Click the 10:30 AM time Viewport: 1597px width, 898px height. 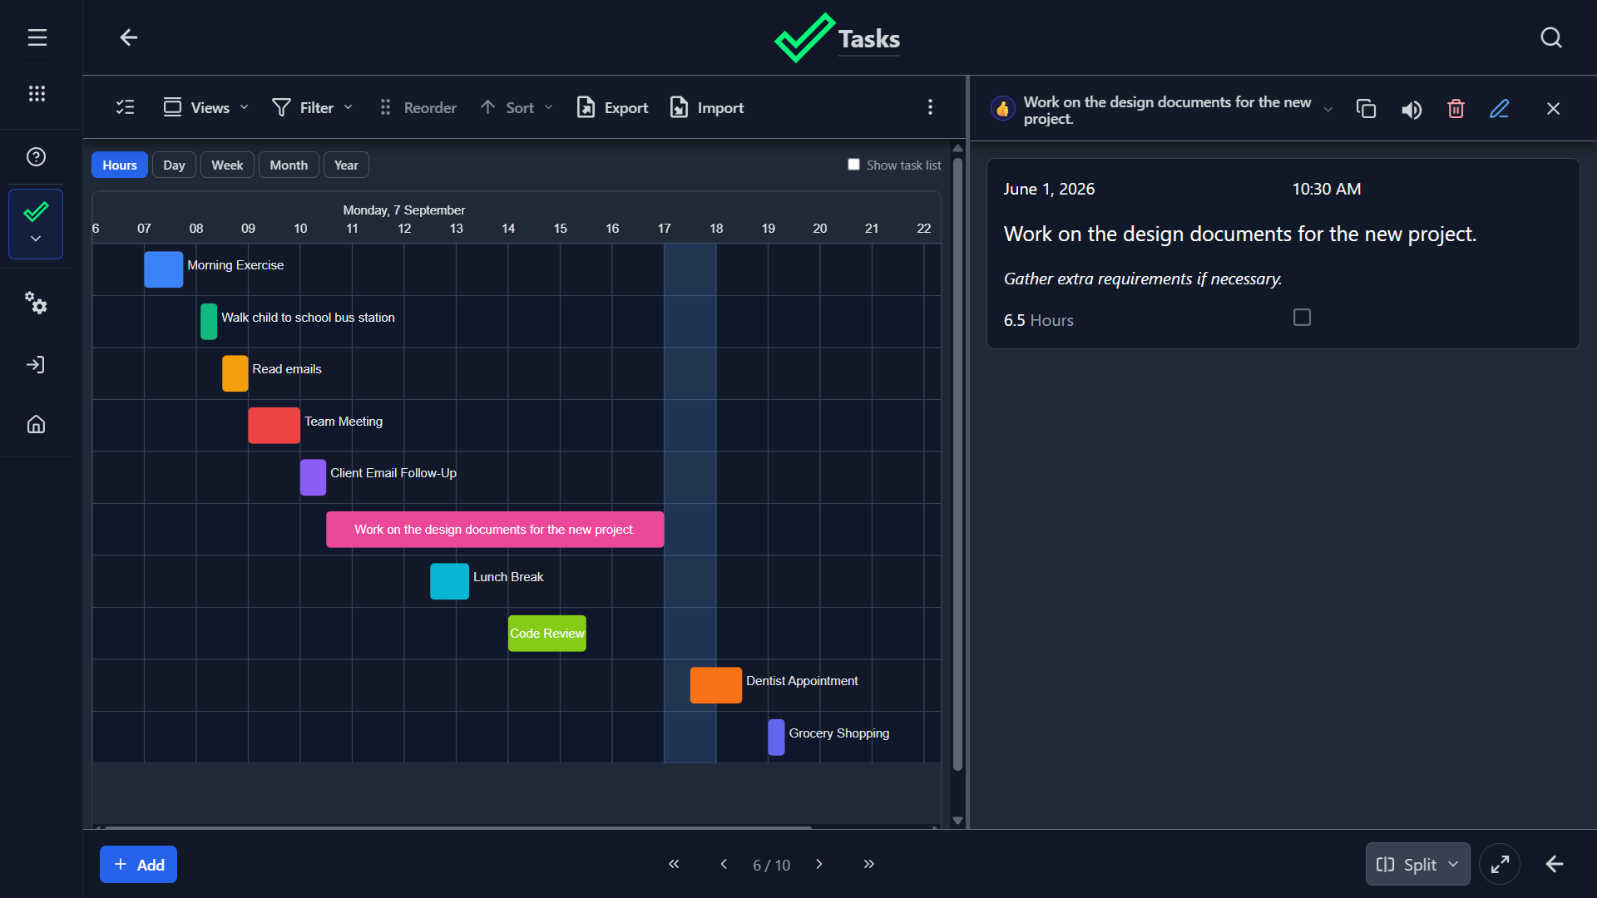(x=1326, y=189)
